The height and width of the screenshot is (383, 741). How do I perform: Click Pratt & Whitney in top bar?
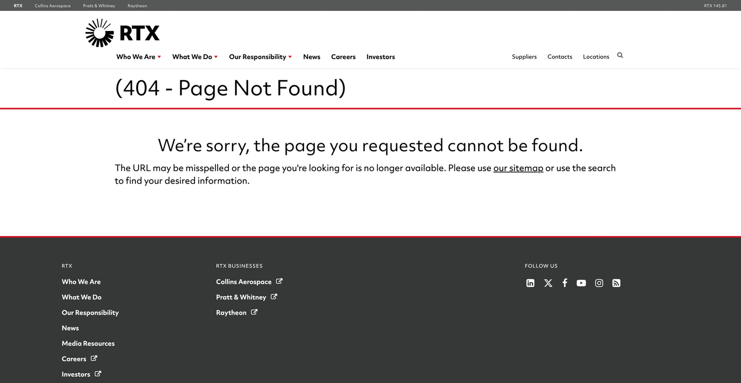(99, 6)
